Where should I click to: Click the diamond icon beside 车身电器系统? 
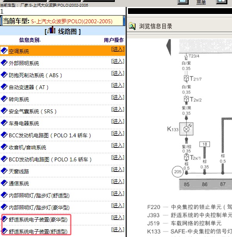(x=4, y=123)
